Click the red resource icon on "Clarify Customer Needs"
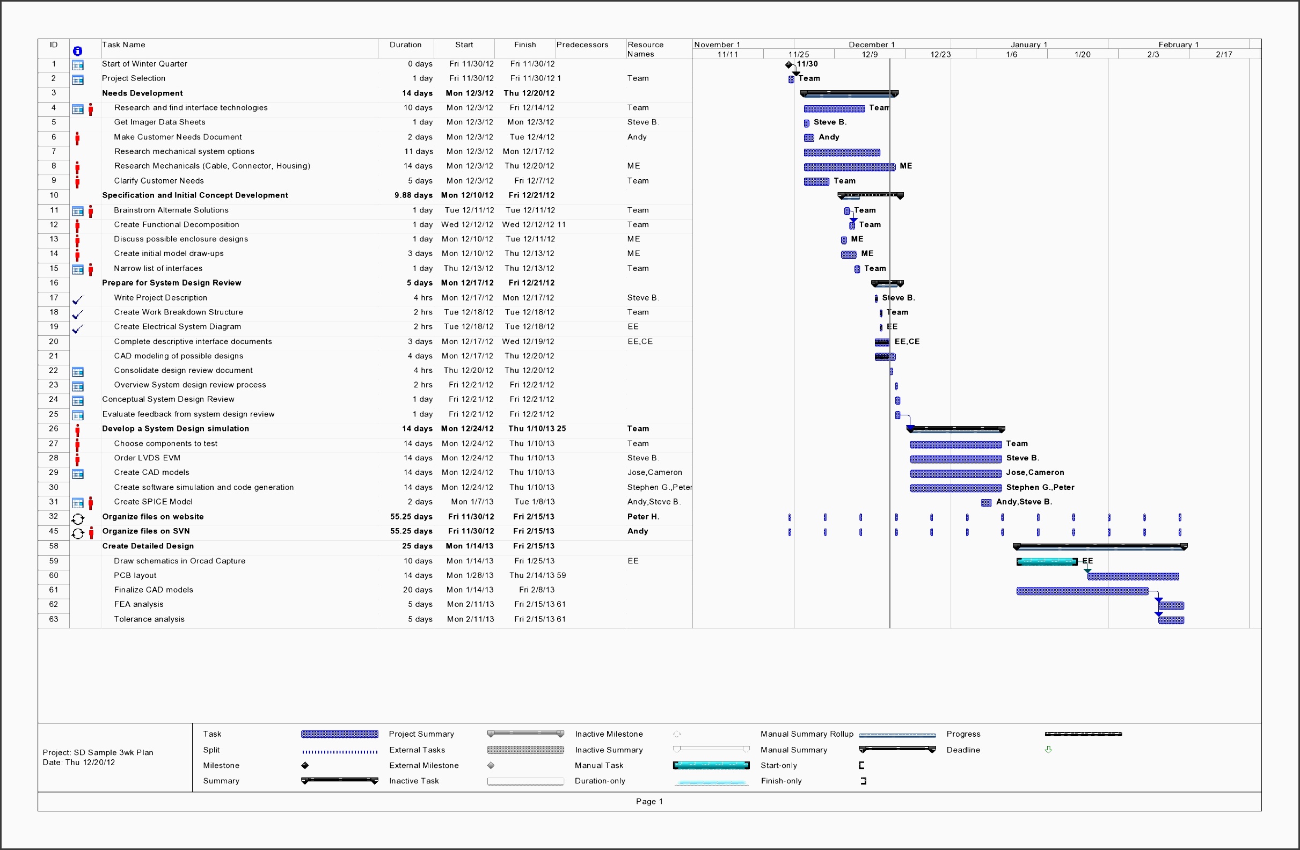 78,182
